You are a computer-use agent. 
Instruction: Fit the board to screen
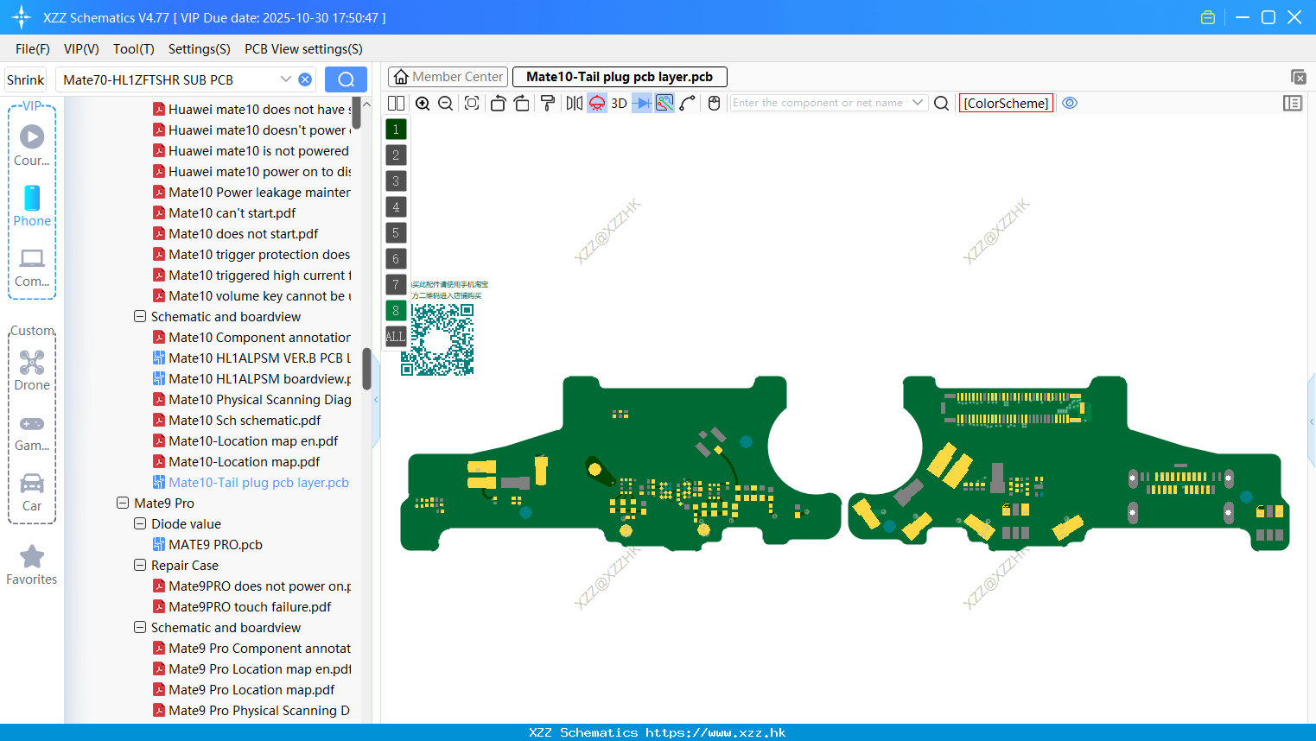pyautogui.click(x=472, y=103)
